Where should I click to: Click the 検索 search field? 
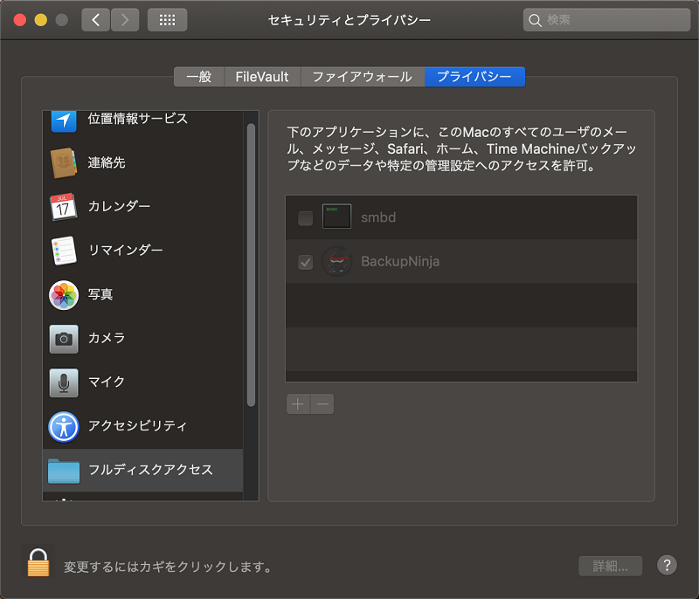coord(606,20)
